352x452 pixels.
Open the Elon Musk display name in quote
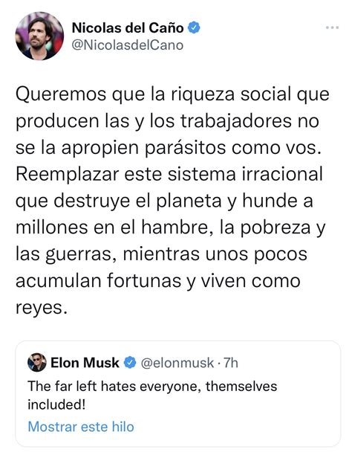[85, 363]
